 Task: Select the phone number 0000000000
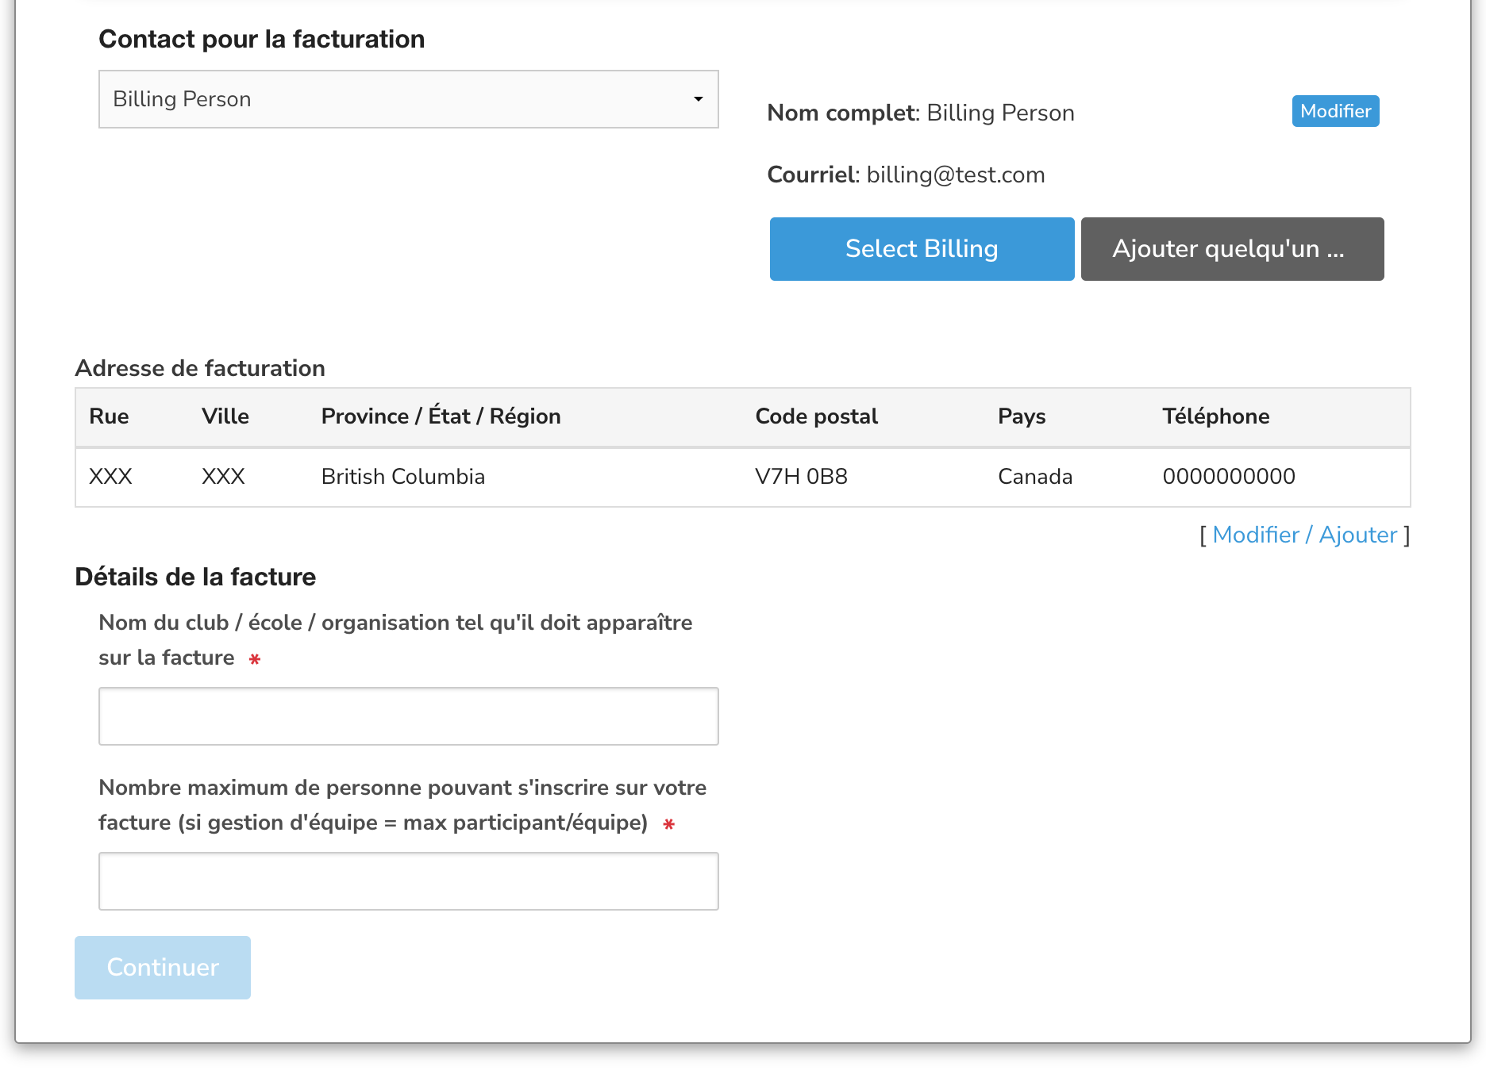click(x=1228, y=477)
